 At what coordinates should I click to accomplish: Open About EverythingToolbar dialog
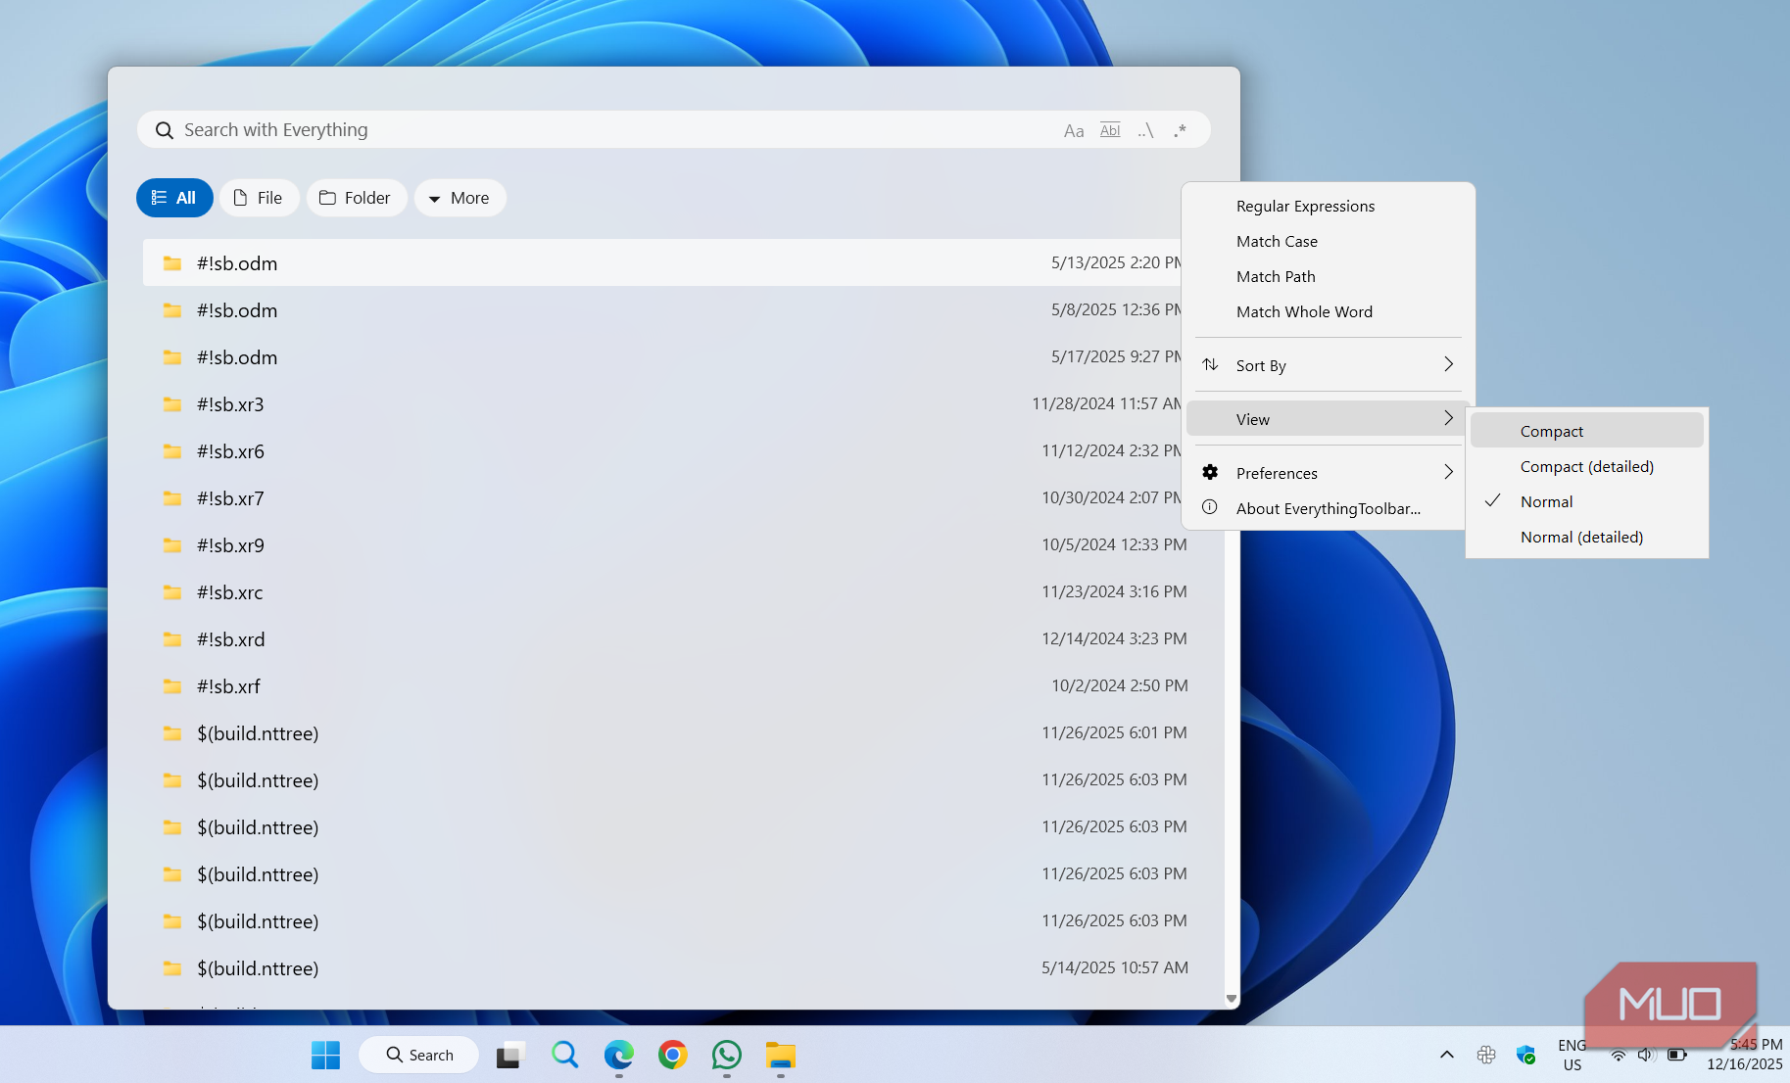click(x=1328, y=508)
